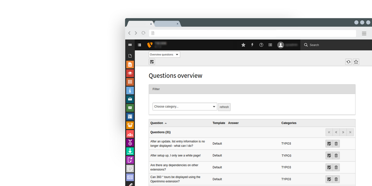Open the bookmarks star in top bar

243,45
